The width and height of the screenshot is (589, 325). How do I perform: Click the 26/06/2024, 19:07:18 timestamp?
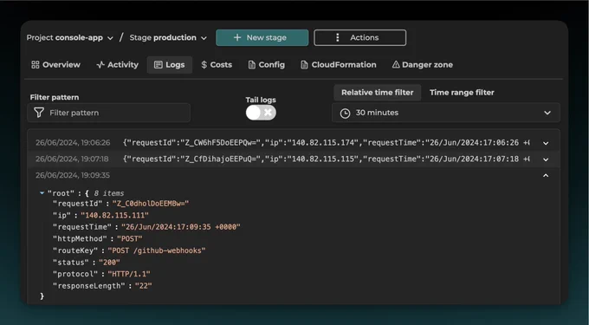pyautogui.click(x=72, y=159)
